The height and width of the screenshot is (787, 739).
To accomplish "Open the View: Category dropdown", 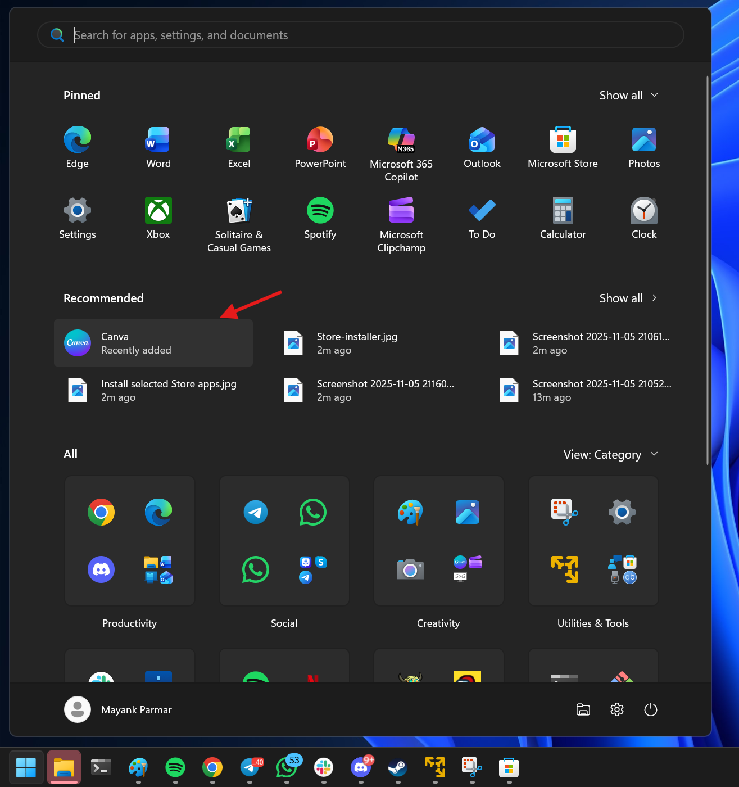I will [x=610, y=454].
